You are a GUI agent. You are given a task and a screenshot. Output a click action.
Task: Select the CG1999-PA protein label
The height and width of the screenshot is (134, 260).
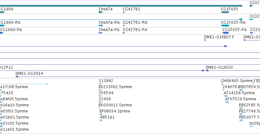[x=11, y=30]
